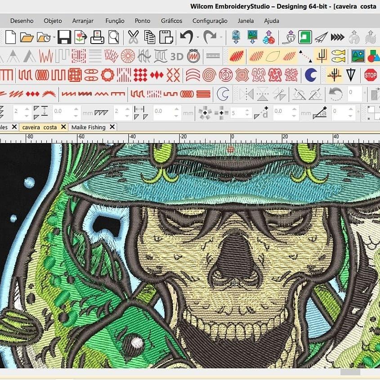Paste from the clipboard
This screenshot has height=380, width=380.
pyautogui.click(x=166, y=37)
